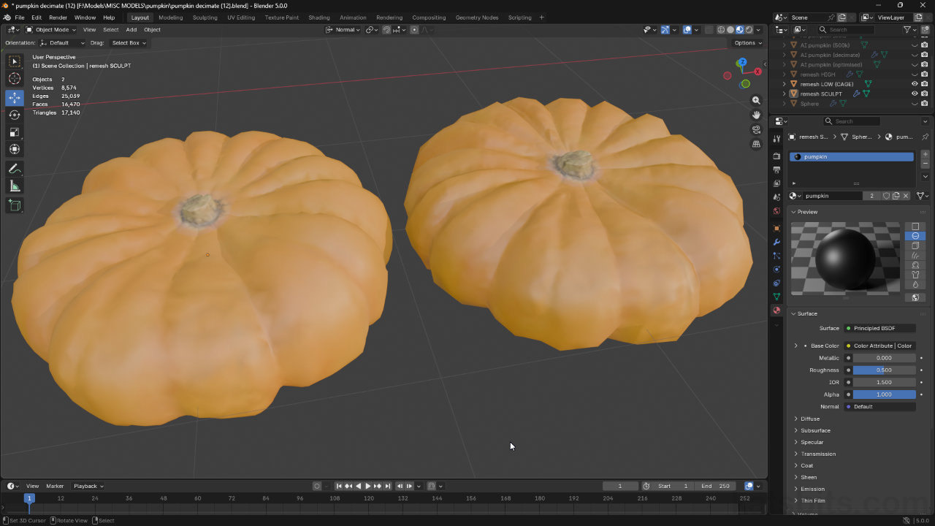Select the Add Cube tool
This screenshot has height=526, width=935.
pyautogui.click(x=15, y=205)
